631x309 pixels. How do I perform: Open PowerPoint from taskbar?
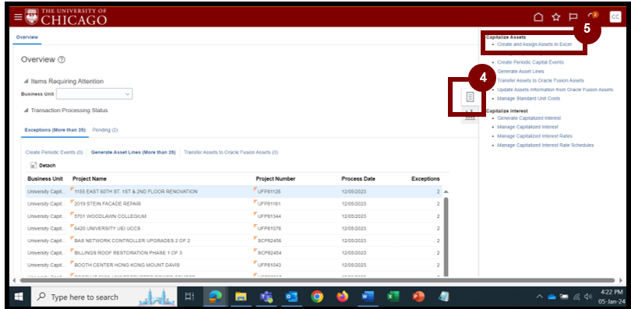(x=418, y=297)
